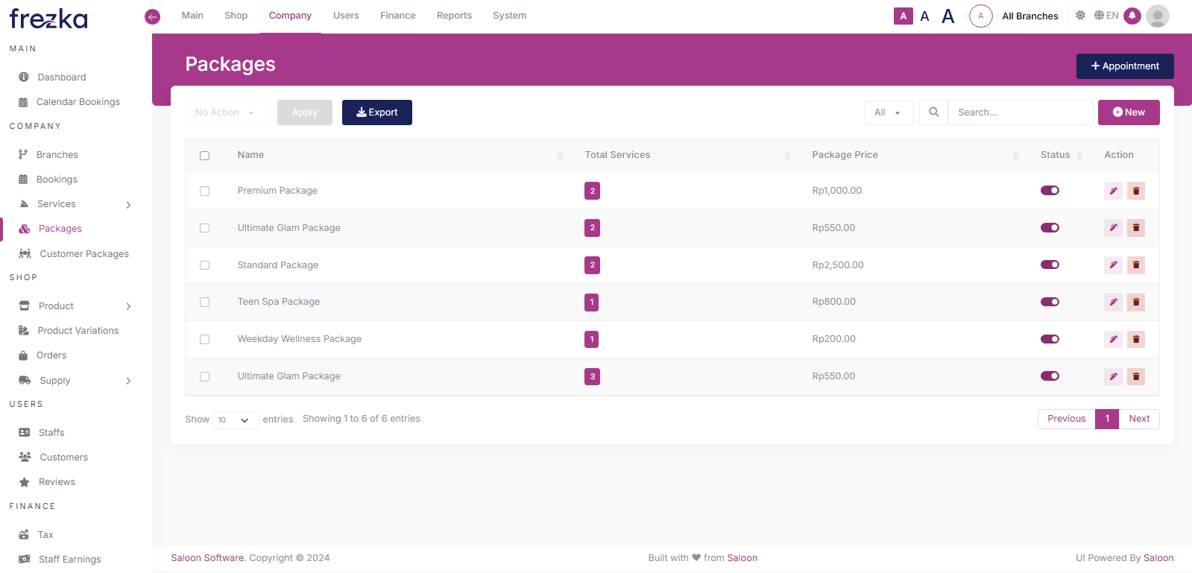Expand the Services submenu

(128, 205)
